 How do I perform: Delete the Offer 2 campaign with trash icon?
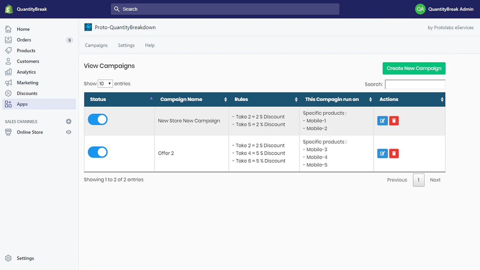point(394,154)
